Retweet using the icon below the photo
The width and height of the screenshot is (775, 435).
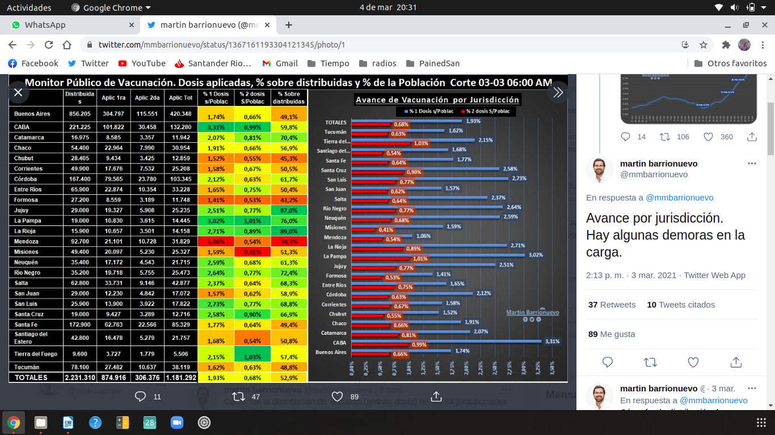(x=239, y=396)
